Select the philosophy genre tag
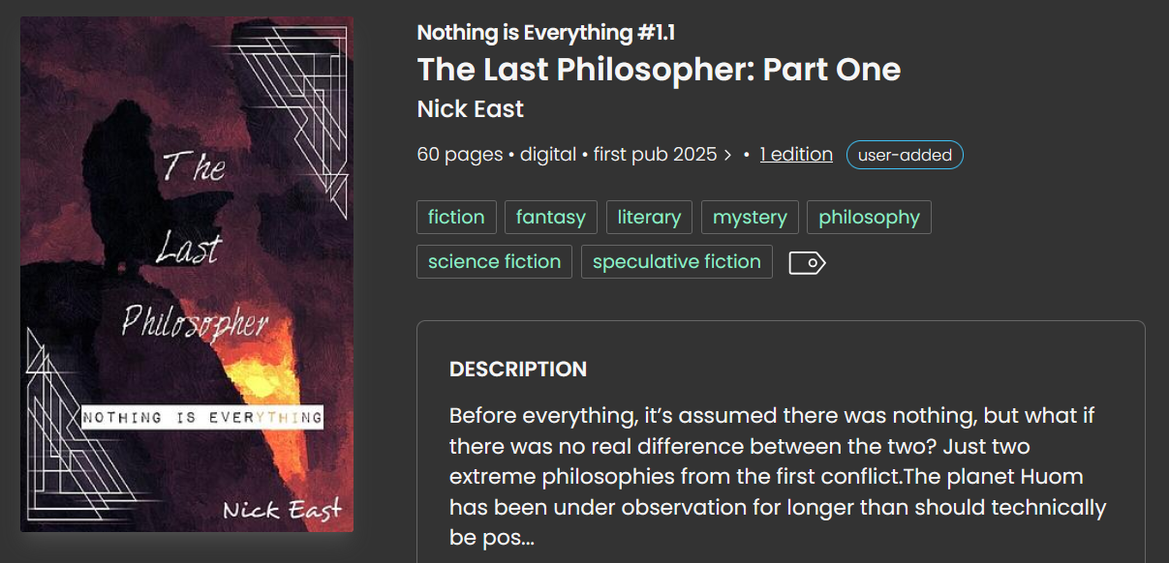 click(869, 218)
